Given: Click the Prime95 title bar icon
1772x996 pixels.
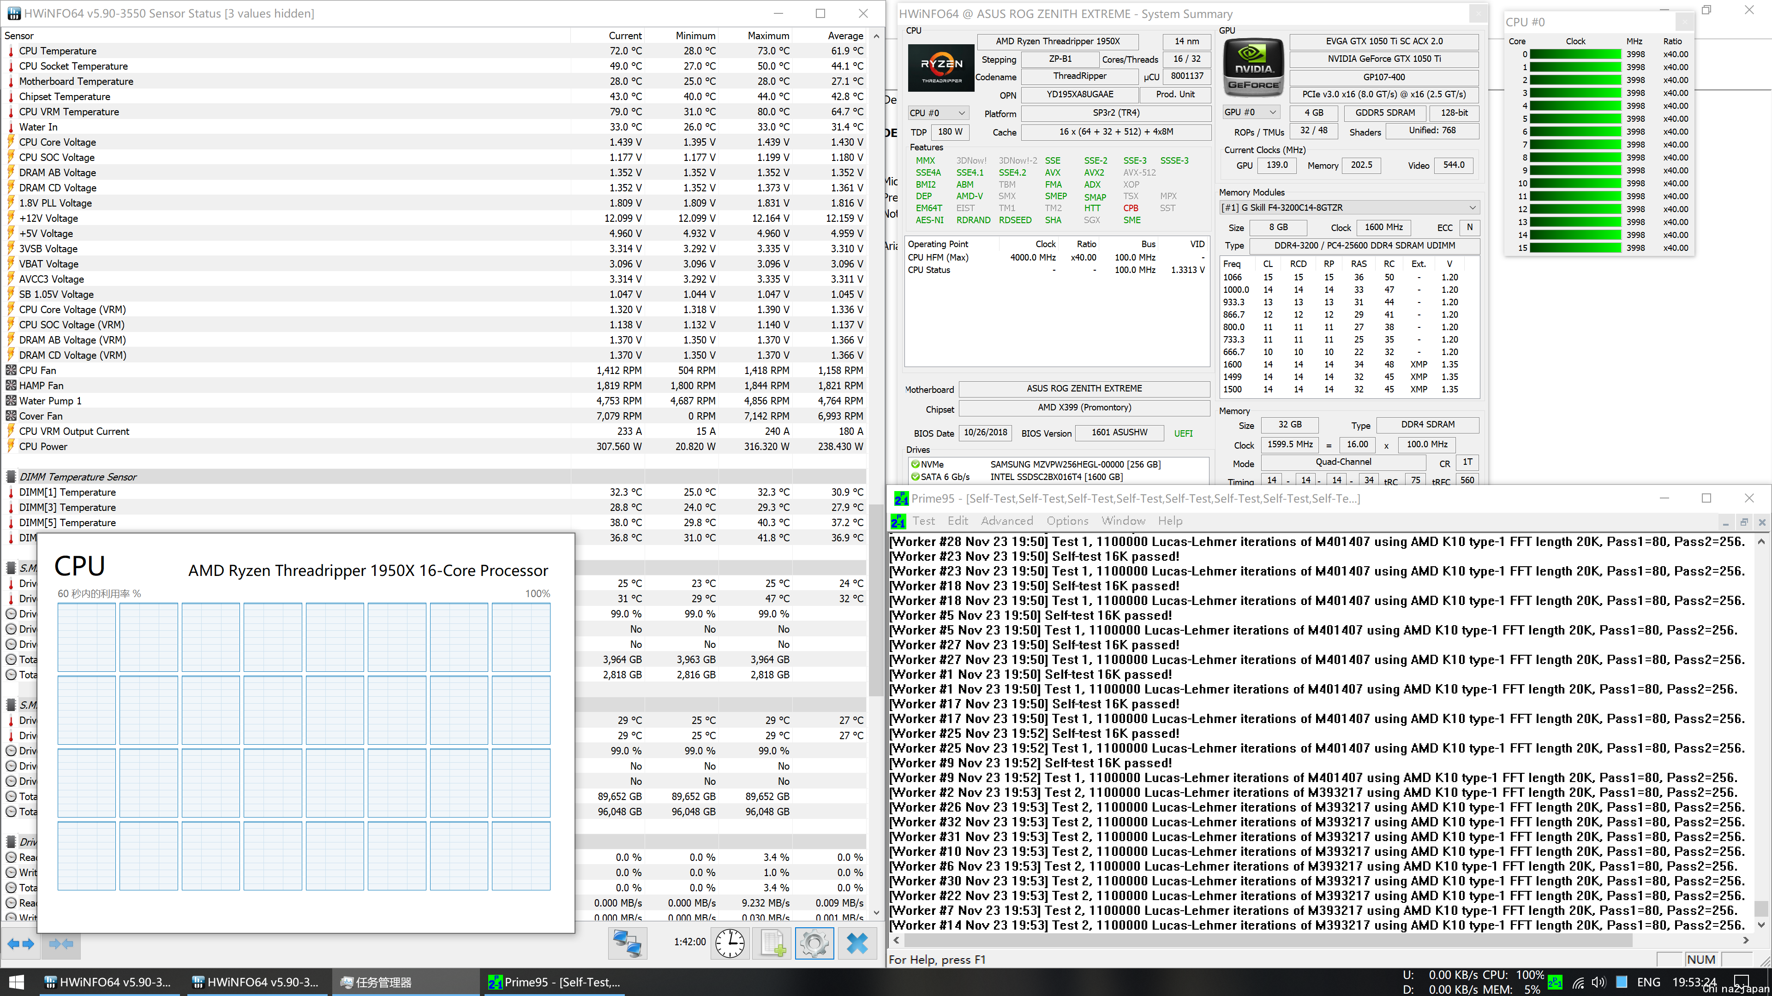Looking at the screenshot, I should click(900, 498).
